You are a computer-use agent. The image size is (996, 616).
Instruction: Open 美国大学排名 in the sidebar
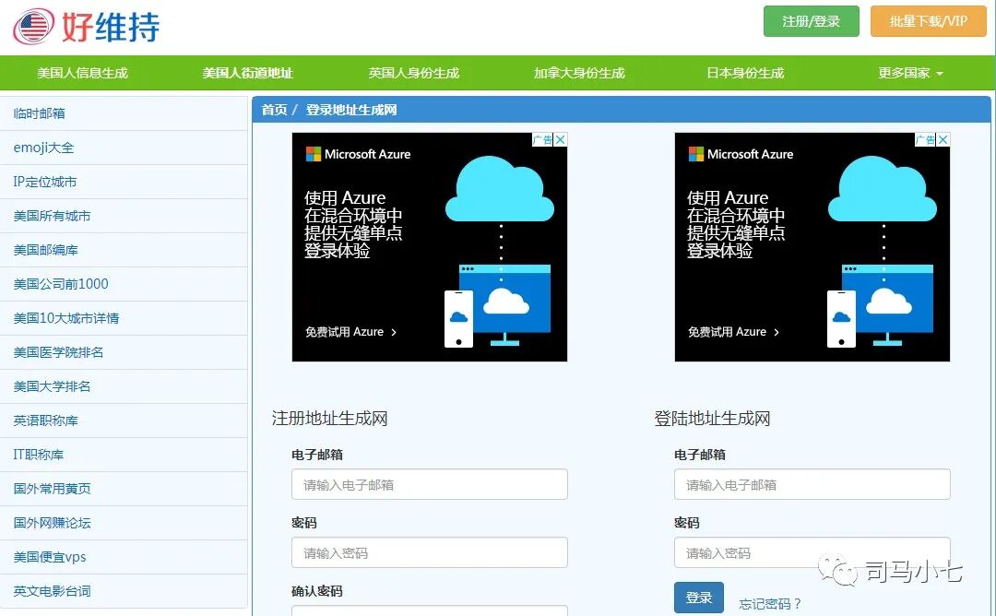pos(124,386)
